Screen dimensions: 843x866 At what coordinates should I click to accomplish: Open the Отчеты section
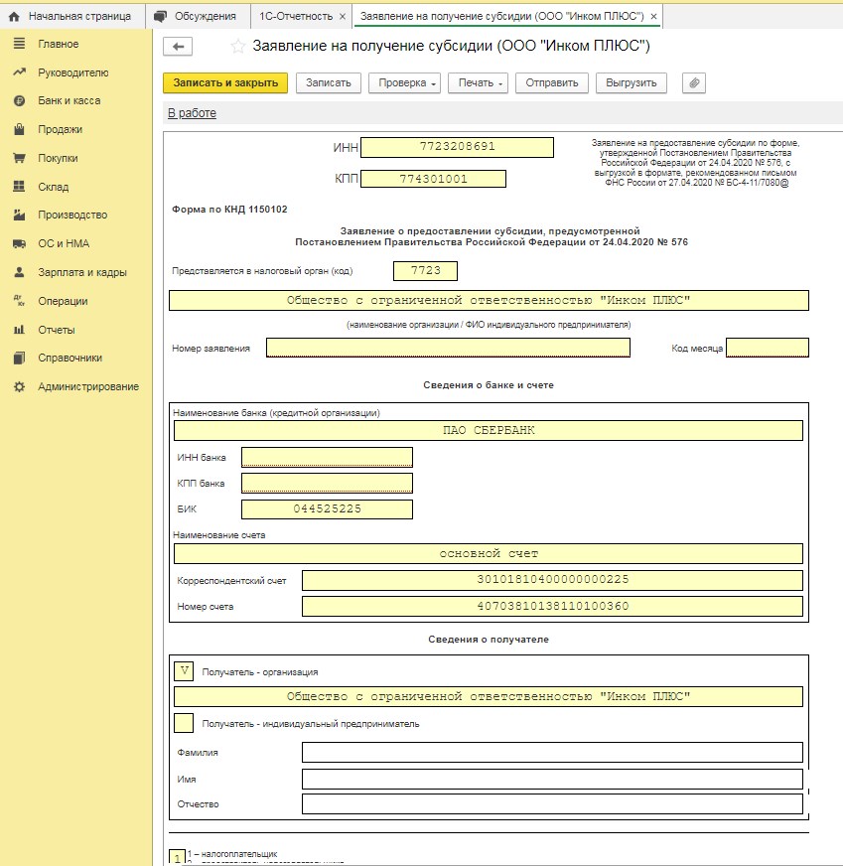point(57,330)
